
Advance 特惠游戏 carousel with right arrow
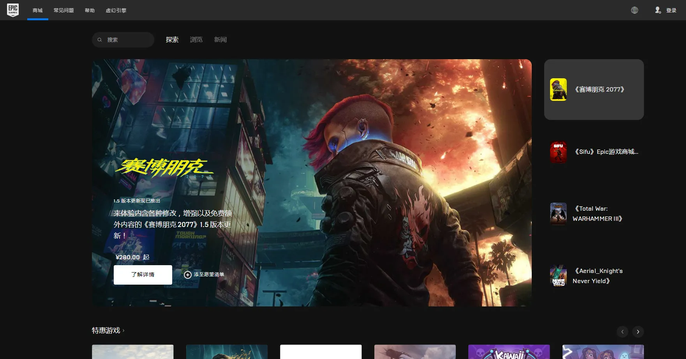tap(638, 332)
